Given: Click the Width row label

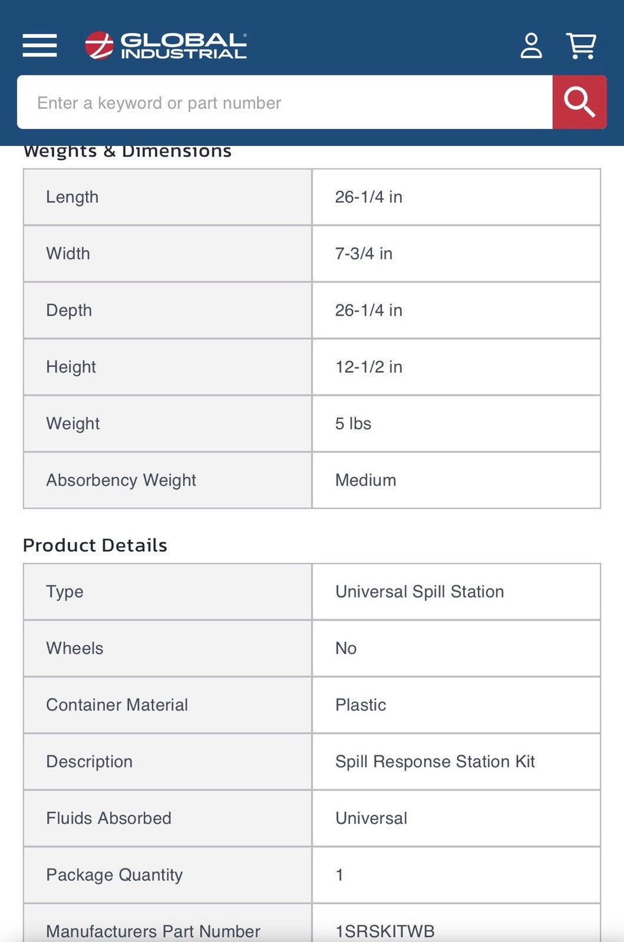Looking at the screenshot, I should pyautogui.click(x=68, y=253).
